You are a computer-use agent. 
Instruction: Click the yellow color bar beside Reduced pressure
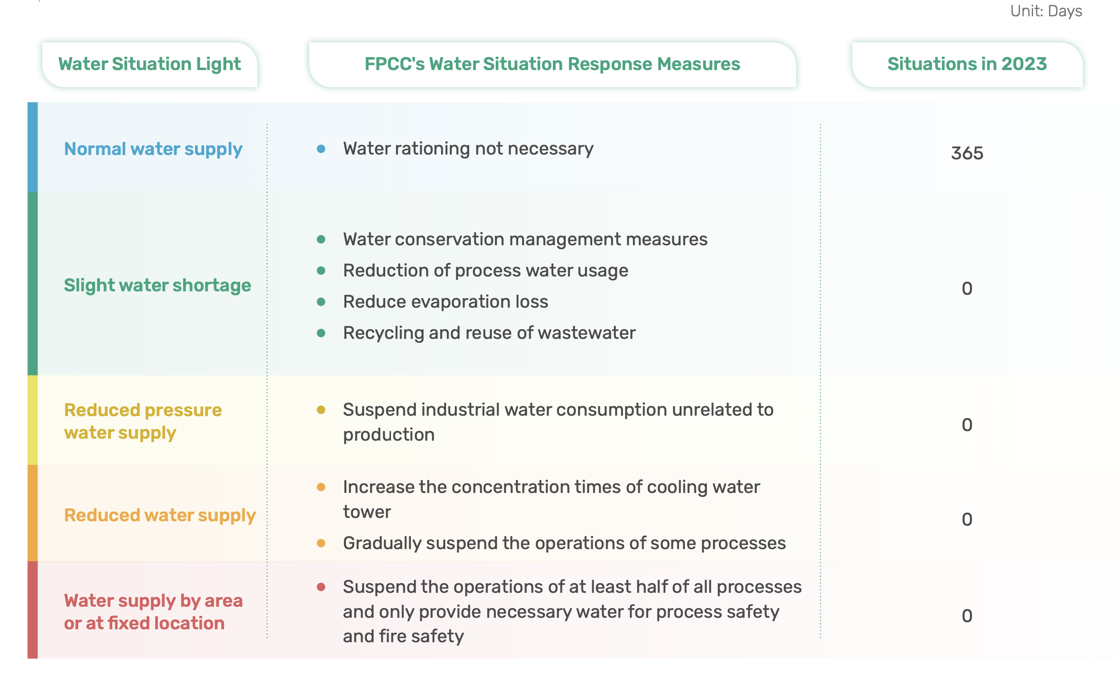point(33,420)
